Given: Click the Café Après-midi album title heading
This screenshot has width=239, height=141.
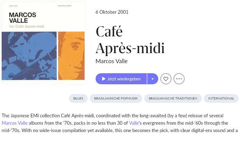Looking at the screenshot, I should (130, 39).
